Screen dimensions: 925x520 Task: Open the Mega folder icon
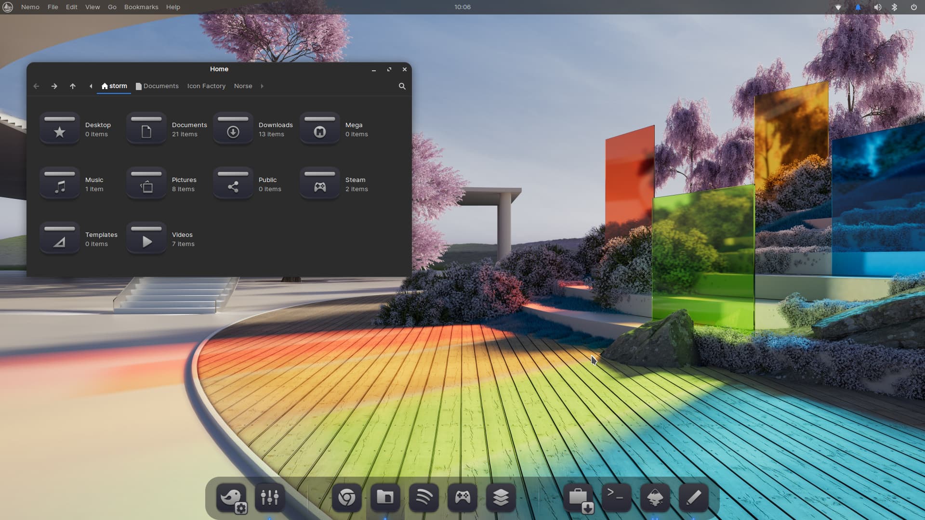point(319,129)
